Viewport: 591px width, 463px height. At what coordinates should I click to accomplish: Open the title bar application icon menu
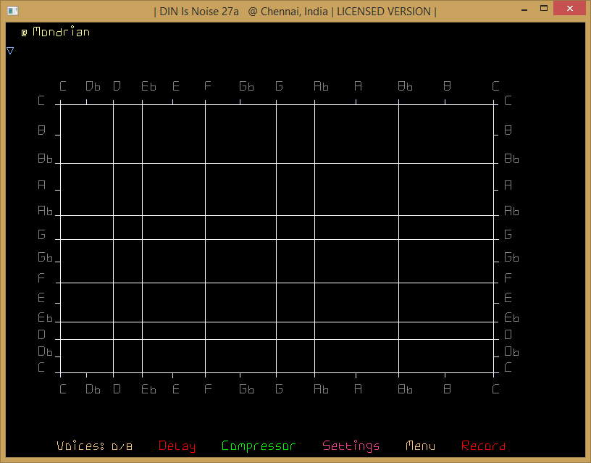(12, 11)
